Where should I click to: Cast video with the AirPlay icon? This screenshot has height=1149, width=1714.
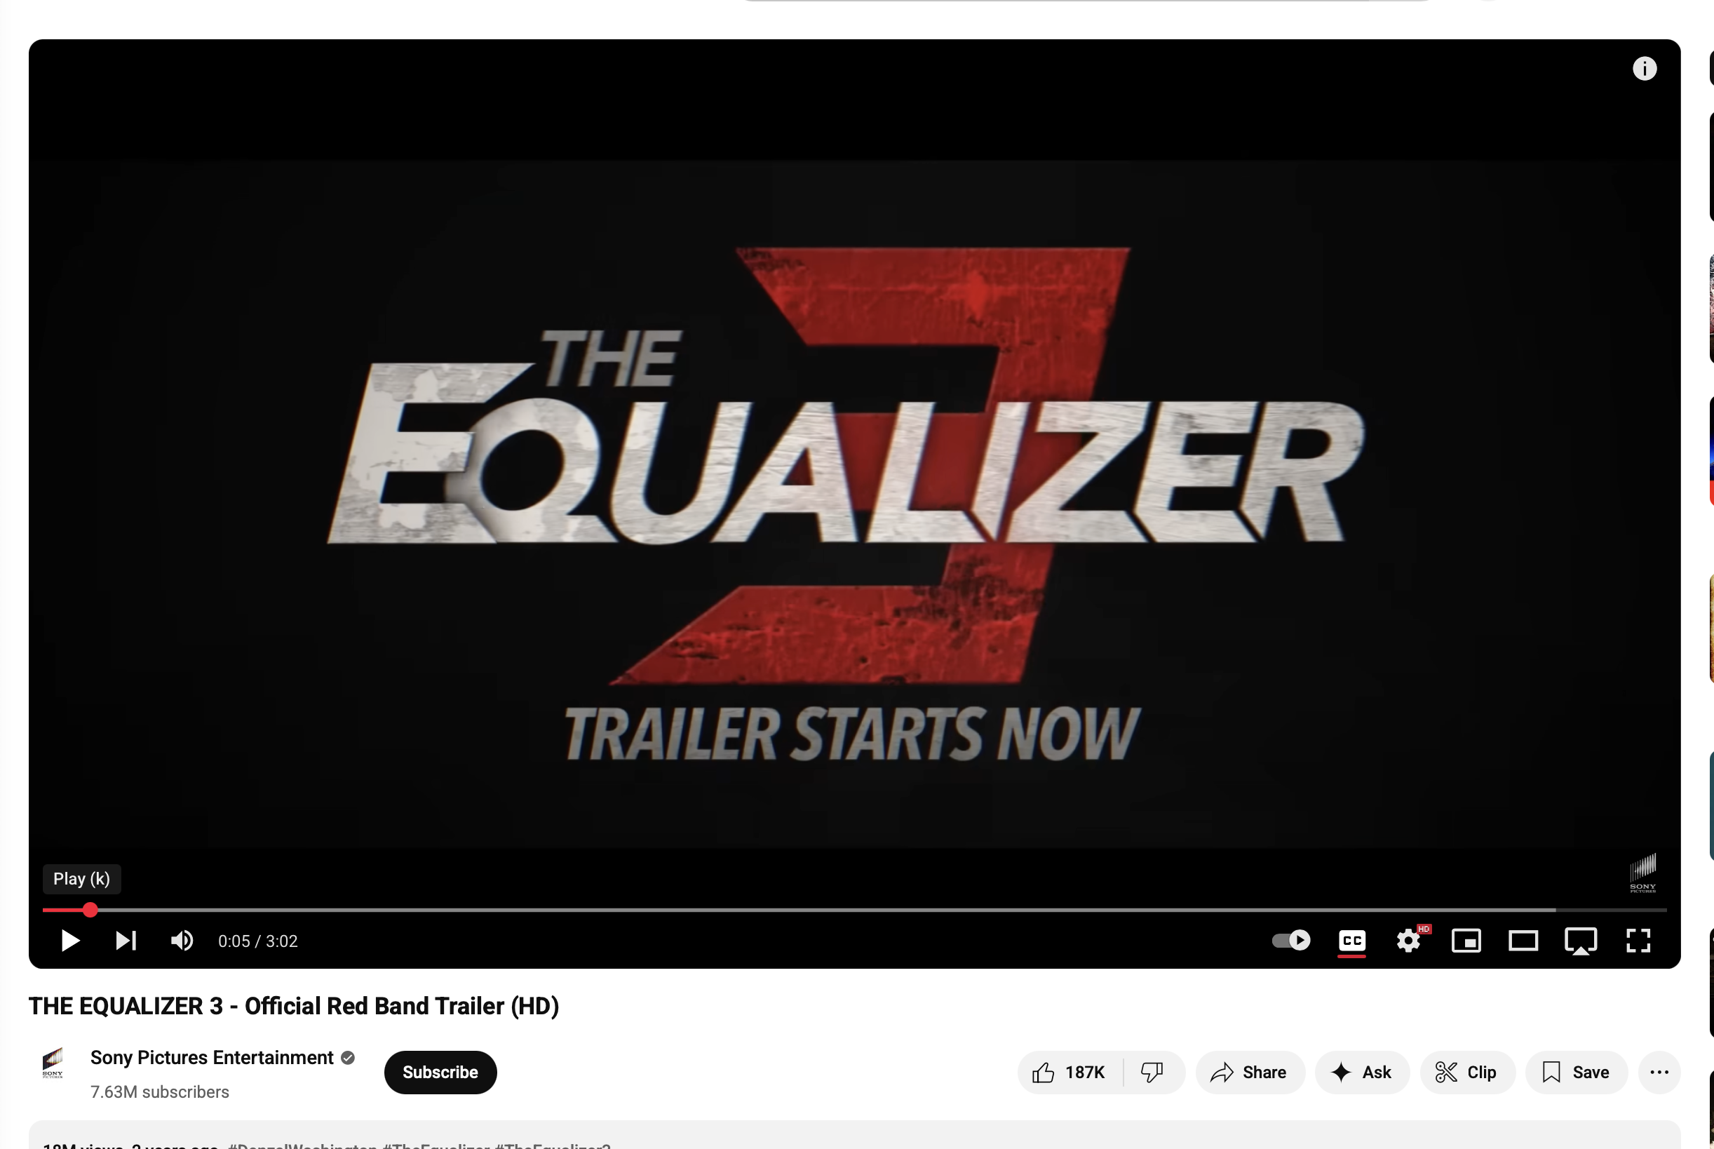pyautogui.click(x=1581, y=941)
